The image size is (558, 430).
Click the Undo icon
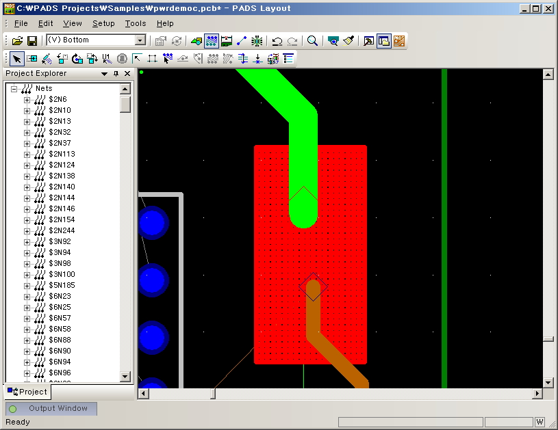(277, 41)
